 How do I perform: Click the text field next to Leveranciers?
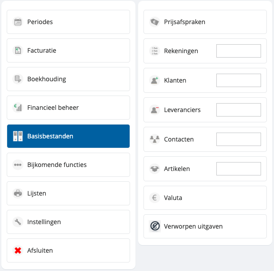tap(238, 110)
